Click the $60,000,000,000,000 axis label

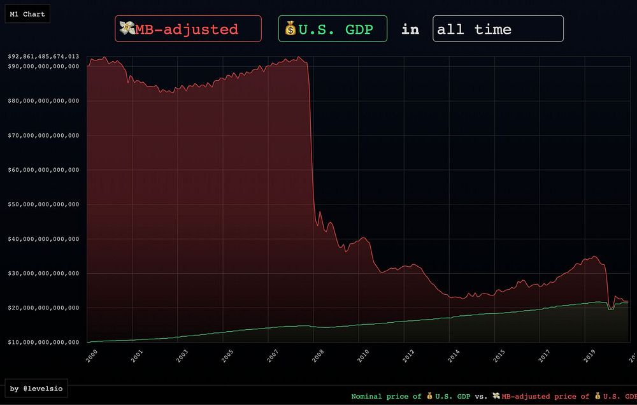coord(43,170)
